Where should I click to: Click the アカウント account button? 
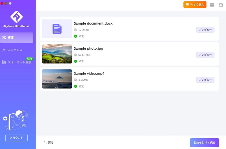coord(16,138)
